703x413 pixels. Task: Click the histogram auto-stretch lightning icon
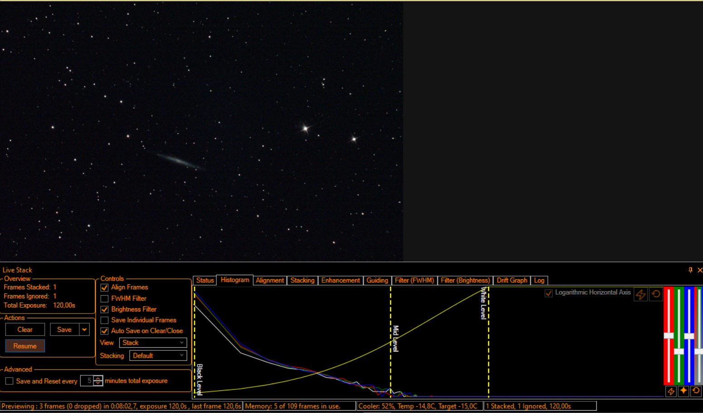[640, 294]
